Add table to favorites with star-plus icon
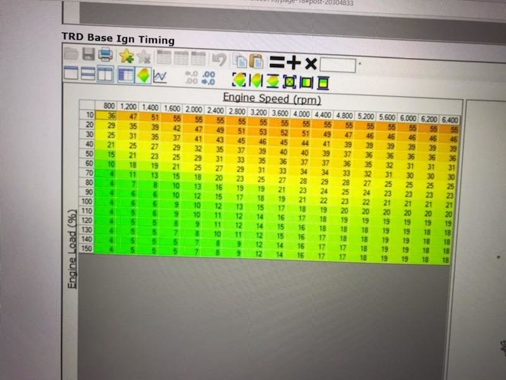This screenshot has width=506, height=380. click(x=126, y=56)
